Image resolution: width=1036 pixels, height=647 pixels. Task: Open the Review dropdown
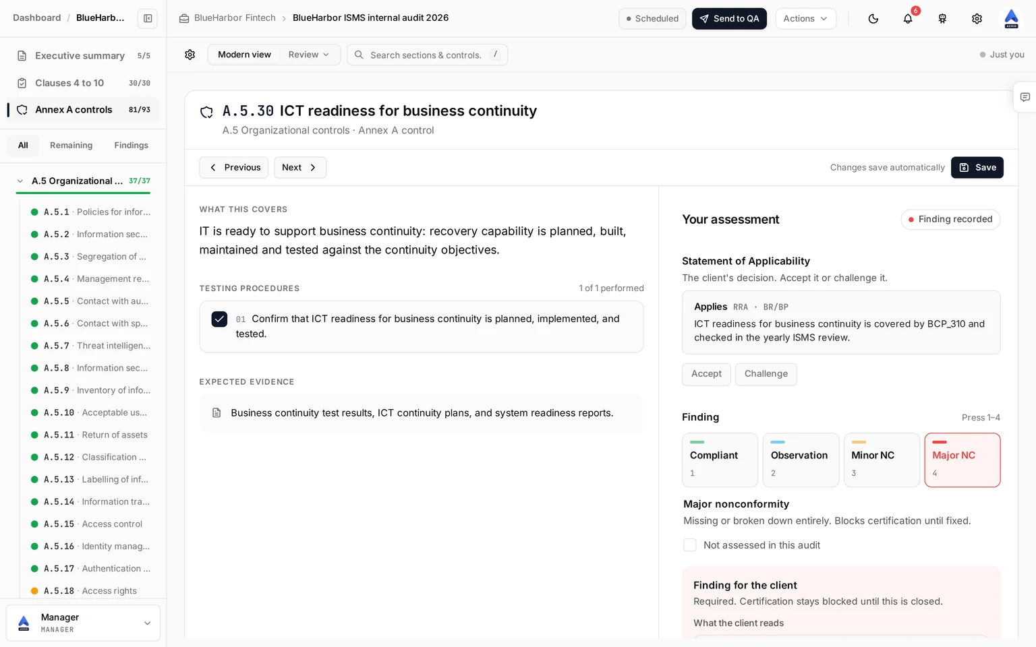click(x=308, y=55)
